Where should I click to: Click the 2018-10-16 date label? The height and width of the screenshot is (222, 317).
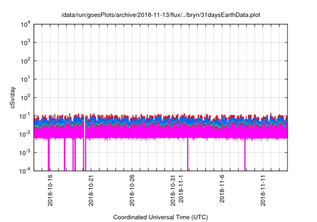[50, 190]
